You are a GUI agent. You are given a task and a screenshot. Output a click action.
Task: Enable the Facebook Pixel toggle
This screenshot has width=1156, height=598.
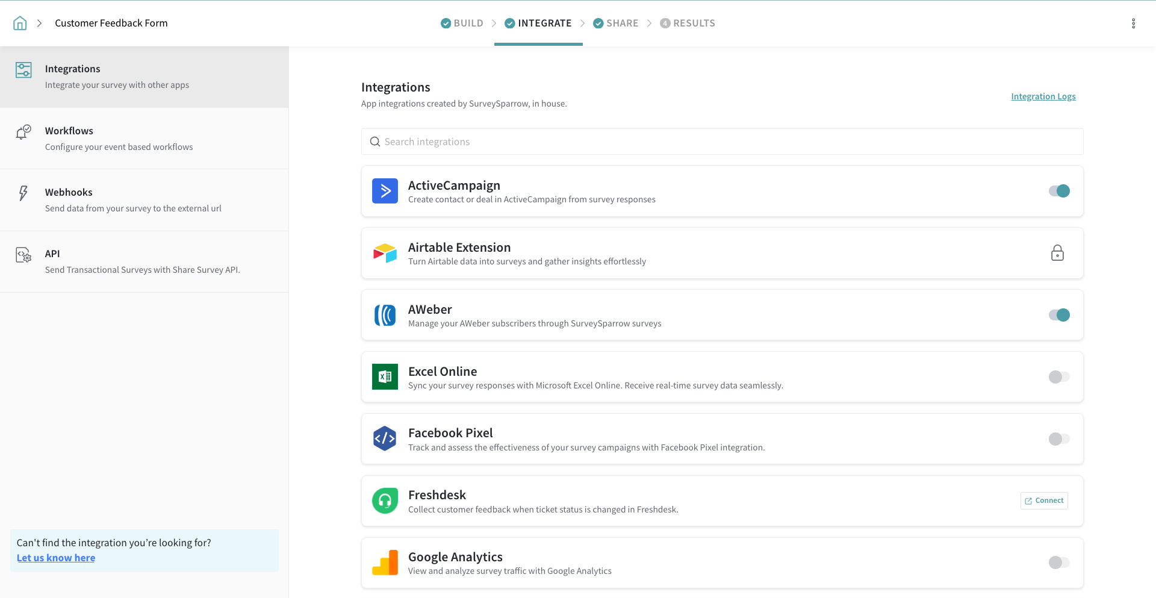[x=1059, y=439]
